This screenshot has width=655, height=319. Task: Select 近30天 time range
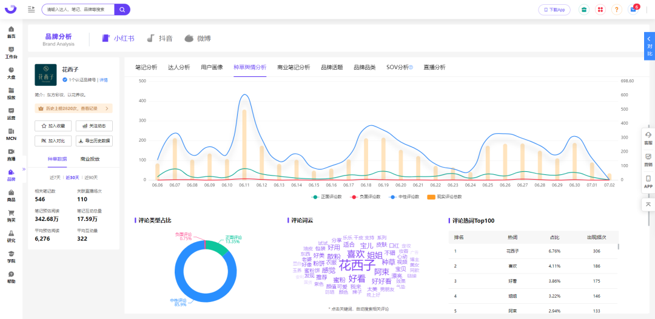click(72, 177)
